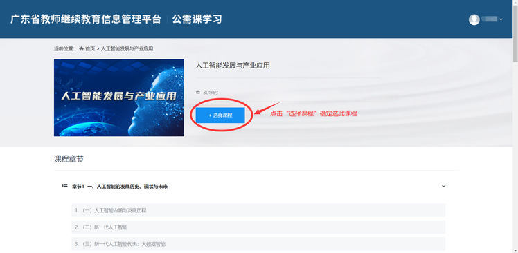Viewport: 518px width, 253px height.
Task: Click the user avatar icon
Action: (x=474, y=19)
